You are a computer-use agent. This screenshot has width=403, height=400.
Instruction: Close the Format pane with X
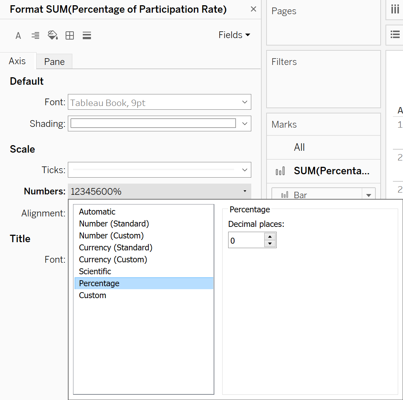(x=254, y=9)
